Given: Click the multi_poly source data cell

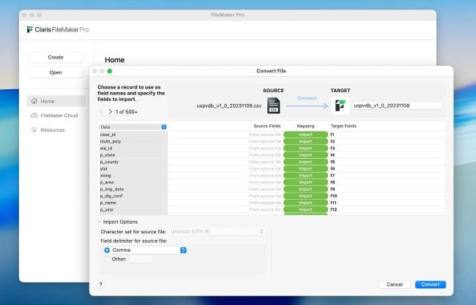Looking at the screenshot, I should pos(133,141).
